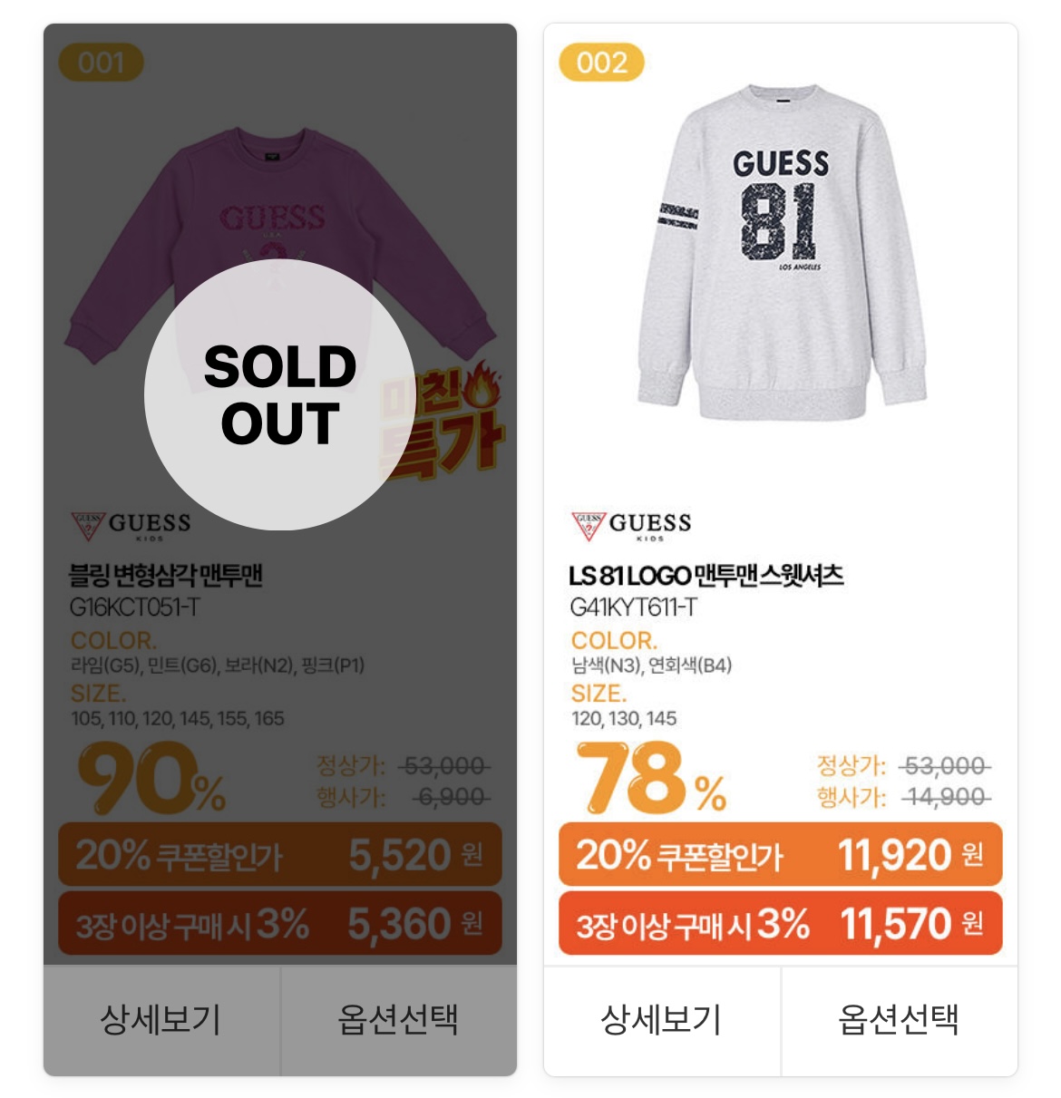Click the 11,570원 bulk purchase price banner
Viewport: 1061px width, 1098px height.
[x=780, y=924]
